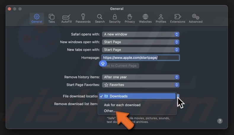Close the preferences window
234x135 pixels.
(x=9, y=9)
